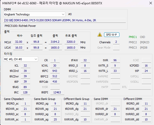Click the tRCDrd value 39
Viewport: 154px width, 125px height.
(25, 71)
